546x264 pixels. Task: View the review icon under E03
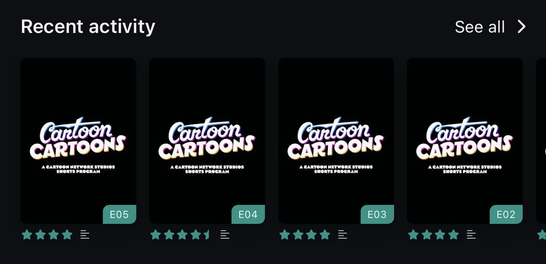click(x=343, y=235)
